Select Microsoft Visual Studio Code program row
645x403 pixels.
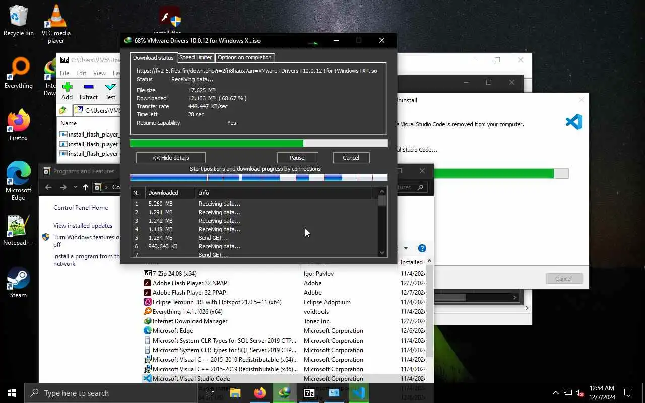pyautogui.click(x=284, y=379)
